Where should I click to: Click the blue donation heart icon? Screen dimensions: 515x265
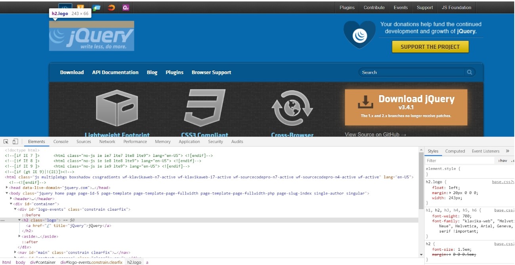pyautogui.click(x=359, y=33)
